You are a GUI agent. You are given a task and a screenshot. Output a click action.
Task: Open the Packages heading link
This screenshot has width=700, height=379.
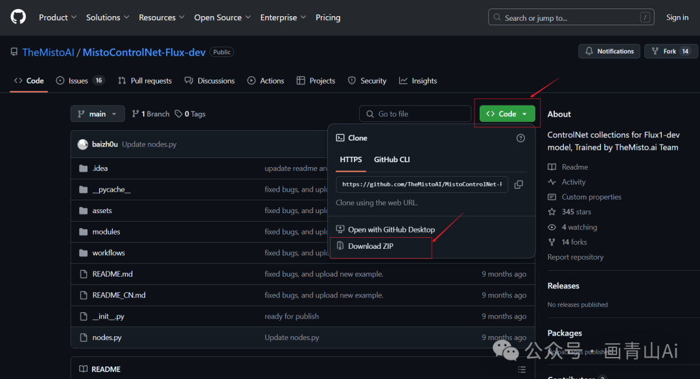point(565,333)
